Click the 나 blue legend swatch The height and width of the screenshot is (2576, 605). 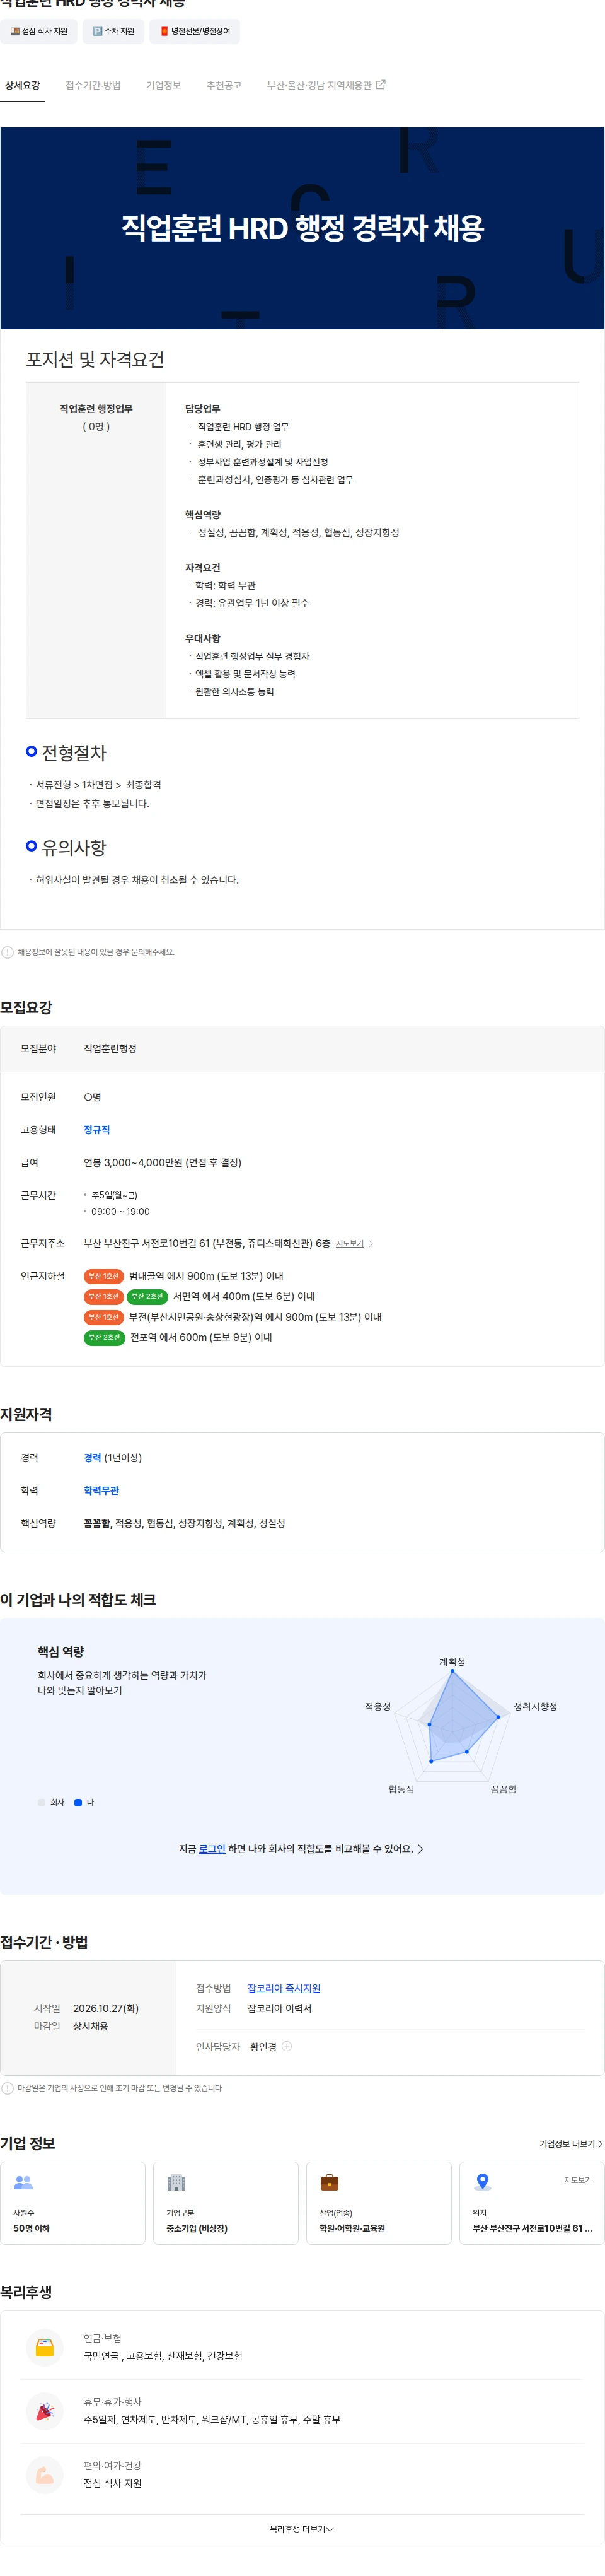click(x=78, y=1803)
